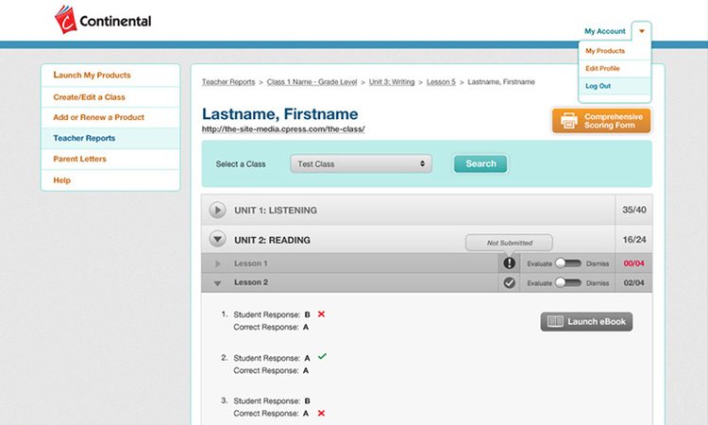The image size is (708, 425).
Task: Click Unit 2 score 16/24
Action: click(x=634, y=239)
